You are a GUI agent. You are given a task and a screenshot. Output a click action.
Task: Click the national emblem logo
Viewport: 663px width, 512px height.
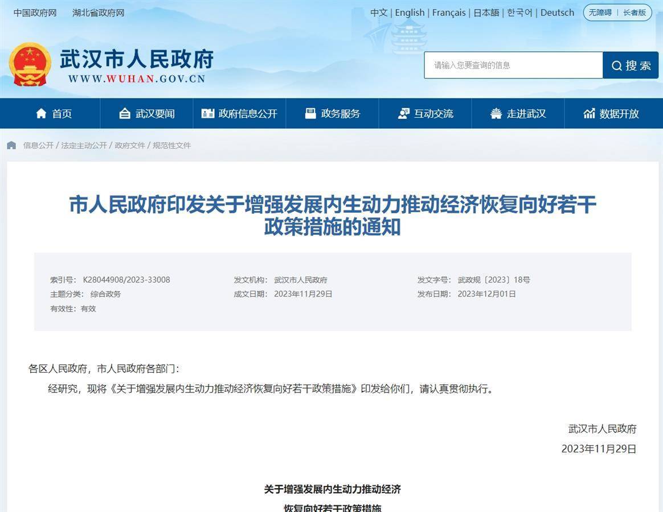(30, 64)
